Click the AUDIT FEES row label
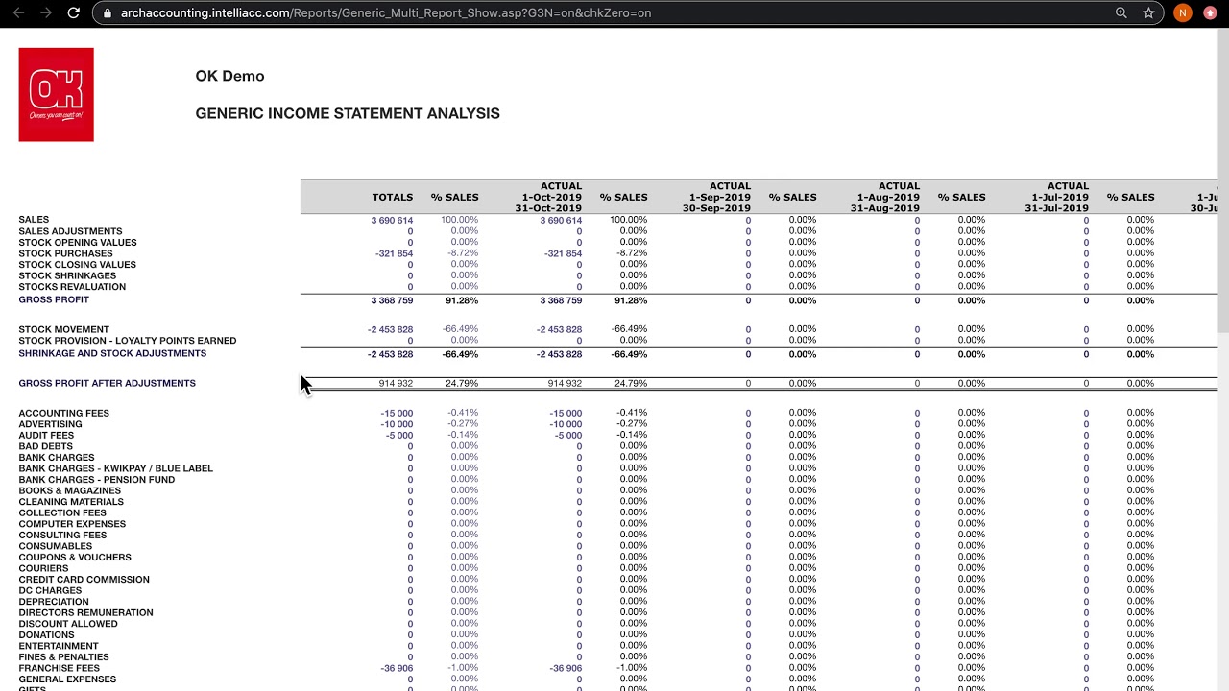The height and width of the screenshot is (691, 1229). point(46,436)
